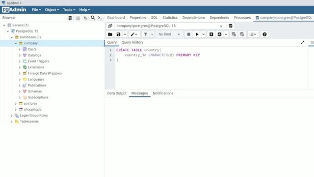This screenshot has height=177, width=314.
Task: Switch to the Data Output tab
Action: pyautogui.click(x=117, y=93)
